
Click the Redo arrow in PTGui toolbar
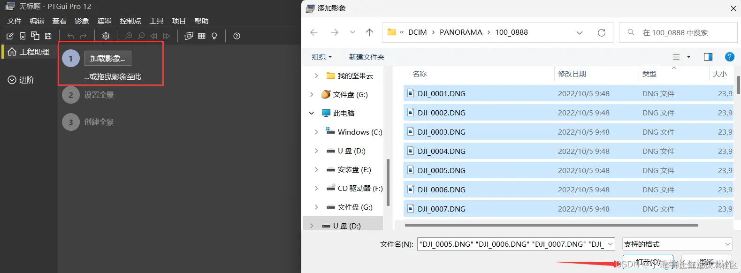pos(84,36)
